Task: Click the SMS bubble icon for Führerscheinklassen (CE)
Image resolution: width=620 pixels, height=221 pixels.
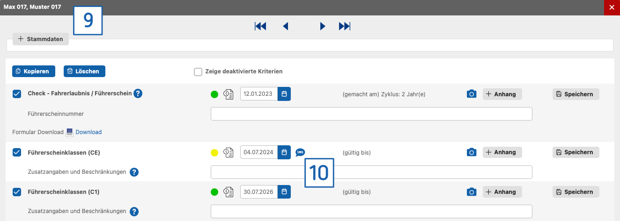Action: pos(300,152)
